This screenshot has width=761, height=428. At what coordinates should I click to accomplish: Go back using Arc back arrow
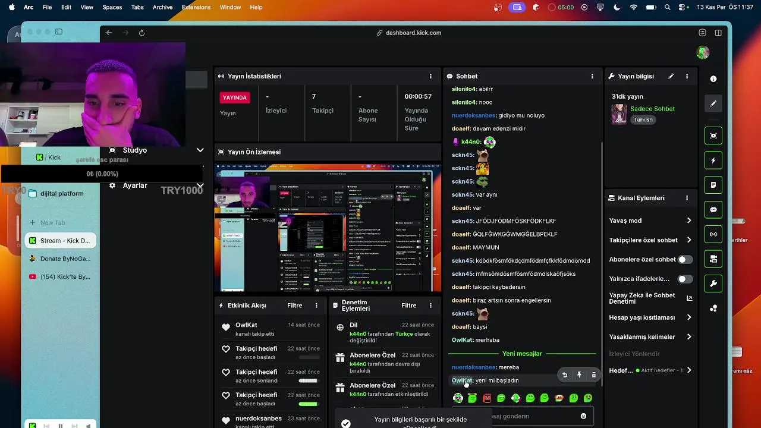click(109, 33)
